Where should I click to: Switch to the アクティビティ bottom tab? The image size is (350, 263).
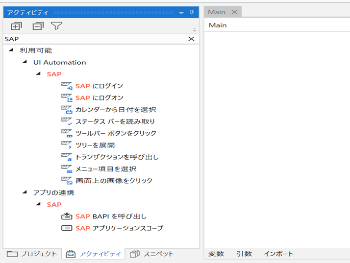point(93,254)
